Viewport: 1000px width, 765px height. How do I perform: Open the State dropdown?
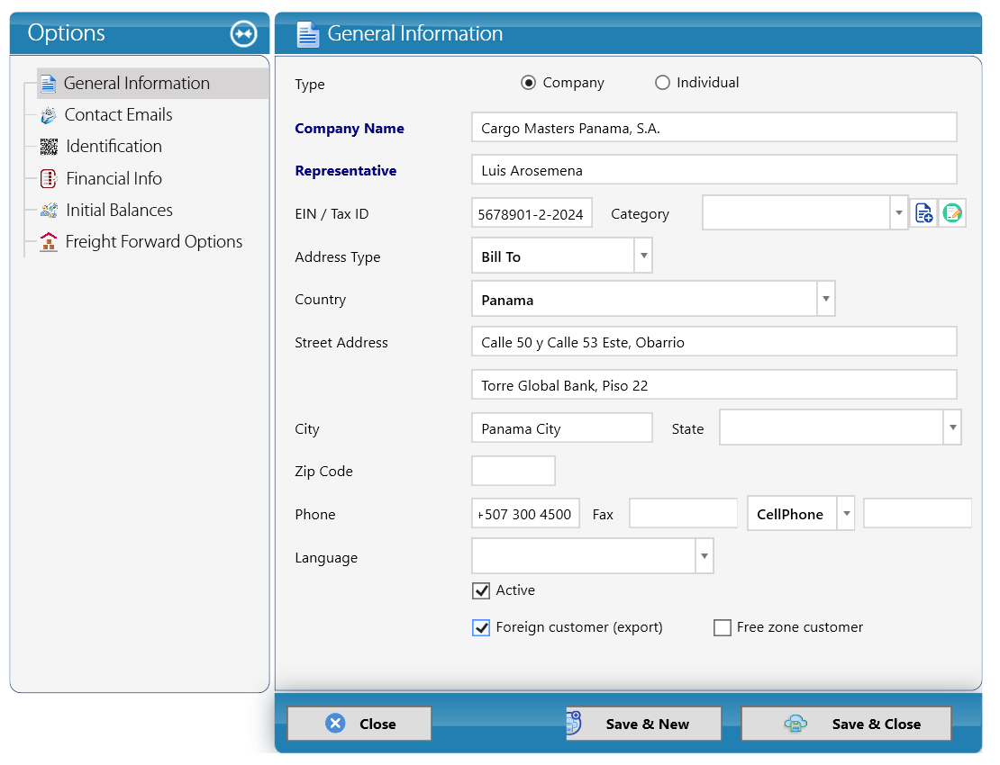952,427
